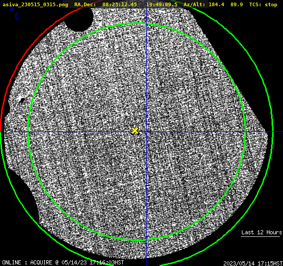The image size is (283, 266).
Task: Click the 2023/05/14 17:15HST timestamp
Action: tap(253, 263)
